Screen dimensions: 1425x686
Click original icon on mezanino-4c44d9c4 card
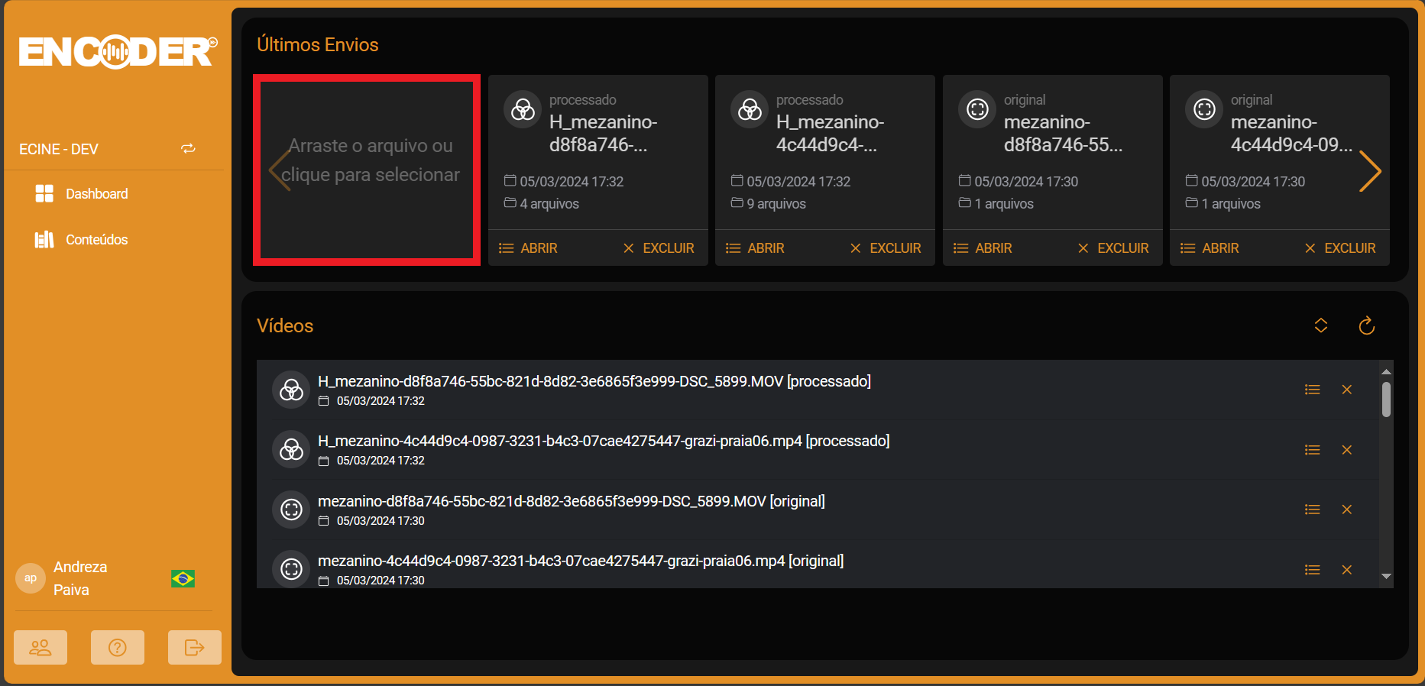pyautogui.click(x=1204, y=110)
